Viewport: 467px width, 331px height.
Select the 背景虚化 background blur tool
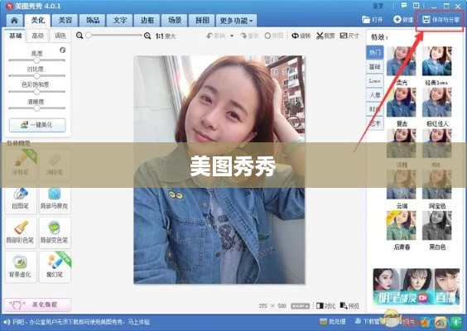(x=21, y=266)
